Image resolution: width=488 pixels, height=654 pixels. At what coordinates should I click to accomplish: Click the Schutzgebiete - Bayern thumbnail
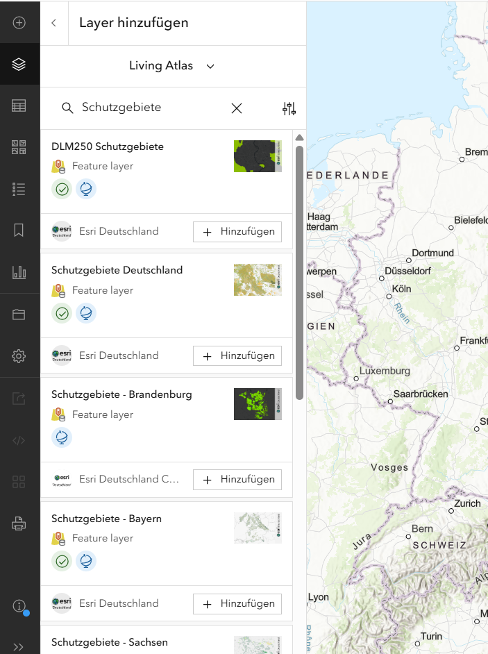coord(258,528)
